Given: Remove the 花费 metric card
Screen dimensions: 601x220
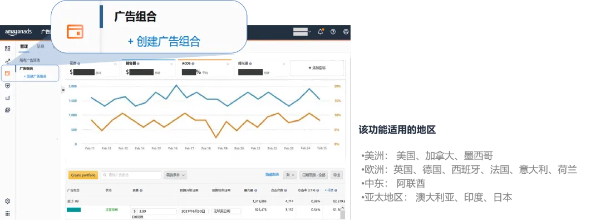Looking at the screenshot, I should click(115, 64).
